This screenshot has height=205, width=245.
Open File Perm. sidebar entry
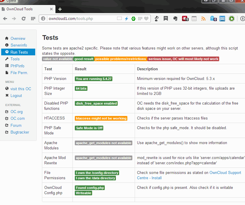pyautogui.click(x=19, y=73)
